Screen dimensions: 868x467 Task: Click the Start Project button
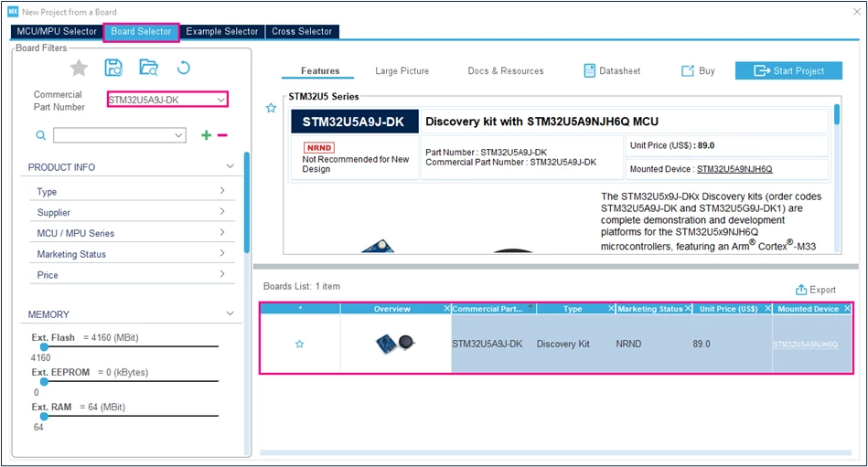click(x=788, y=70)
